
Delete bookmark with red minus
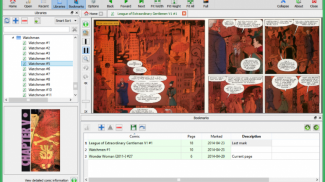click(x=119, y=128)
